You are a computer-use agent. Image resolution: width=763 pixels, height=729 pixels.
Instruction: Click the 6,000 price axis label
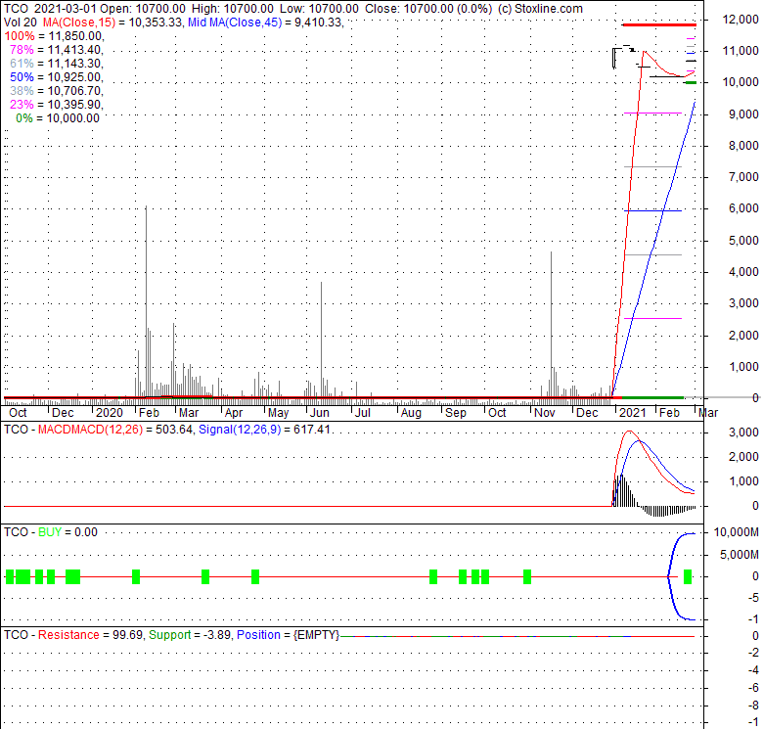click(x=743, y=208)
